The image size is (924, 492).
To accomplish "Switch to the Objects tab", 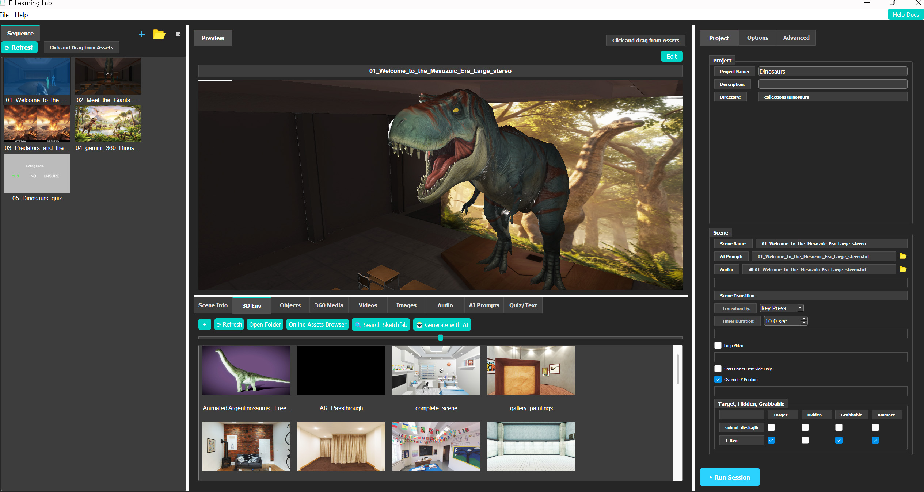I will (x=290, y=305).
